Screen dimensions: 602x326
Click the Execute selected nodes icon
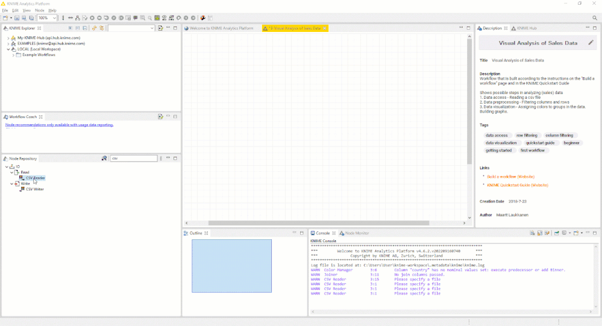[x=92, y=18]
